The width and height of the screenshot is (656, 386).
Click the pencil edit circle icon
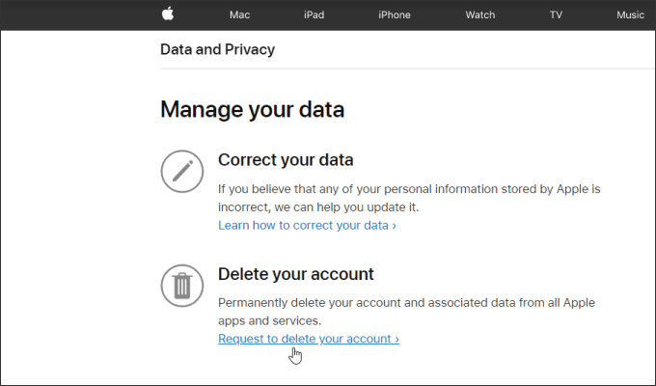(182, 171)
